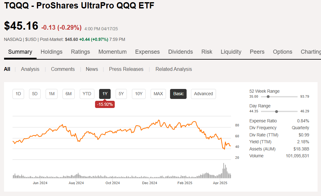Open the Ratings tab
The width and height of the screenshot is (321, 196).
(x=80, y=52)
